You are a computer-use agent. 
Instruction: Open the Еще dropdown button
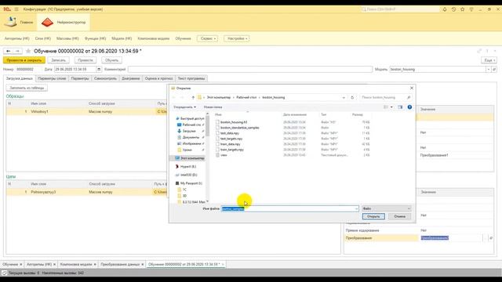[489, 60]
